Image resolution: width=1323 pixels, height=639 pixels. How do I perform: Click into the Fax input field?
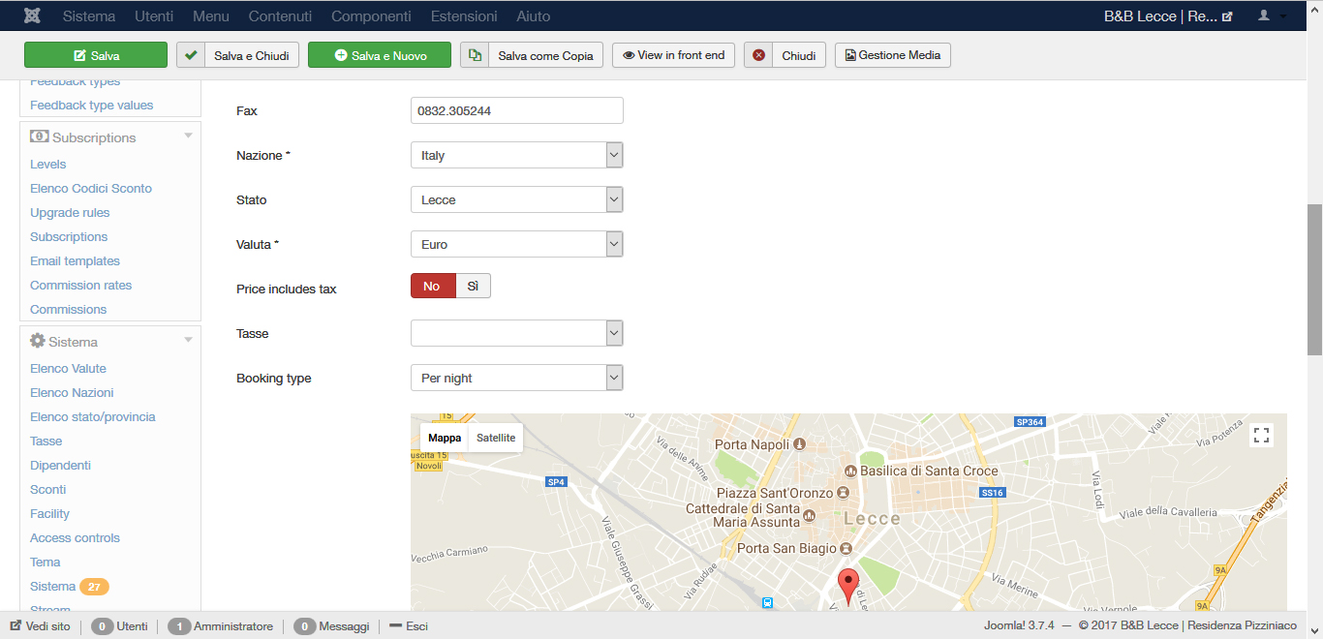(x=516, y=110)
